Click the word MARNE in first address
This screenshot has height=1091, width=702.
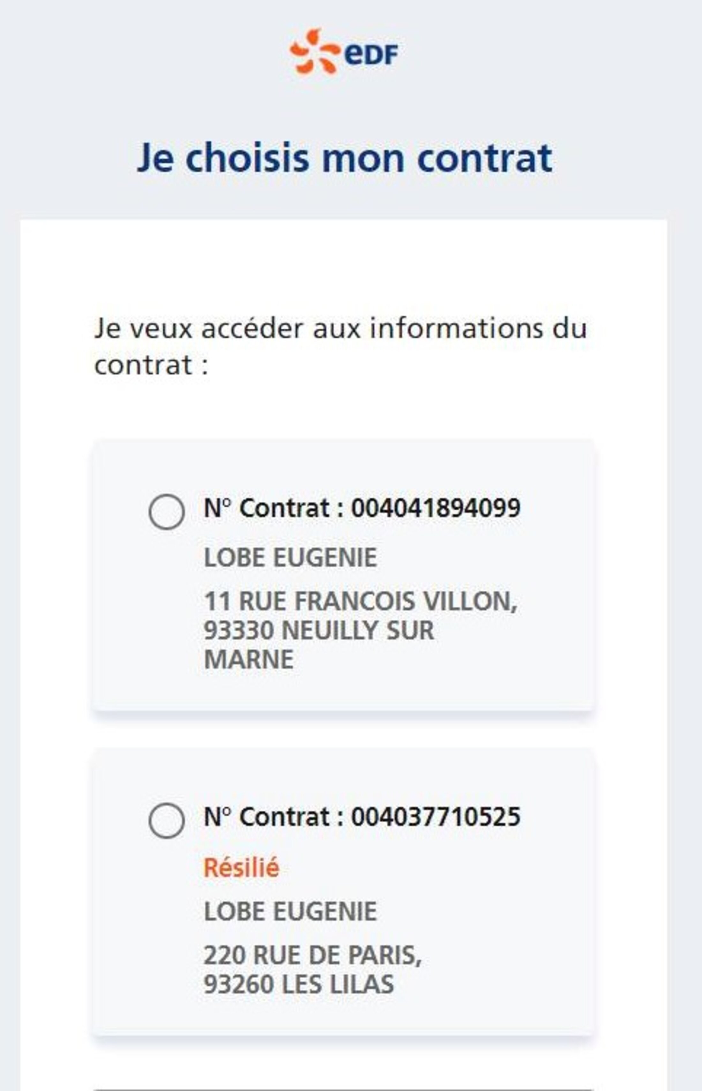pyautogui.click(x=249, y=660)
